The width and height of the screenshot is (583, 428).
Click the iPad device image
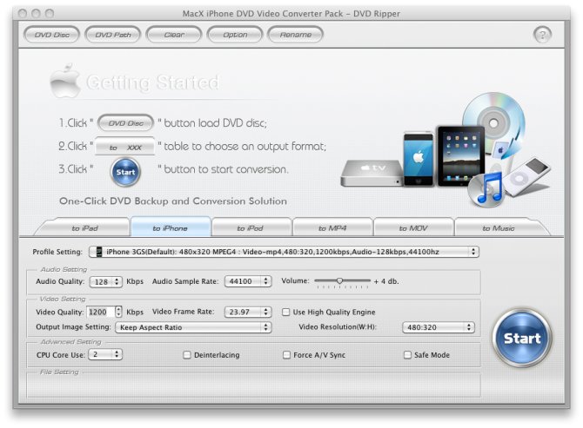point(459,155)
